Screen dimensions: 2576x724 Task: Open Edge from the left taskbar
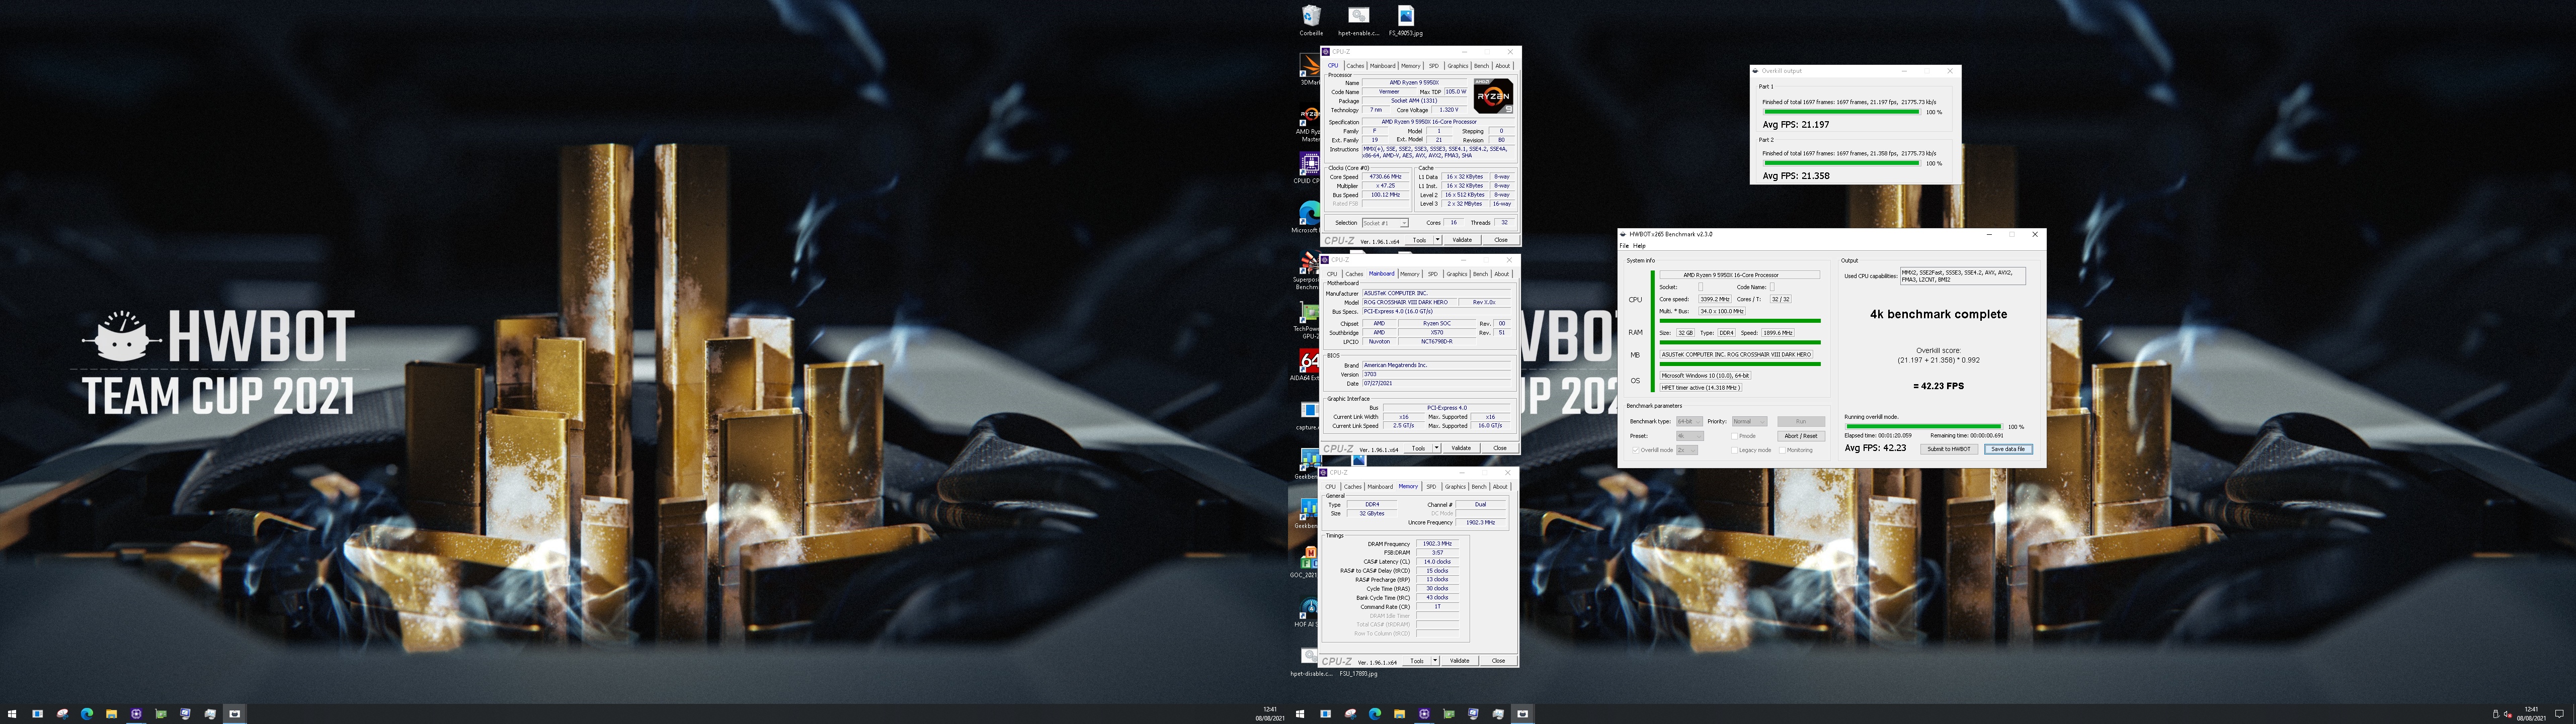86,714
